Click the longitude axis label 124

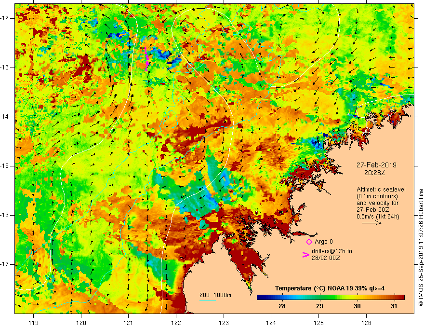click(271, 323)
